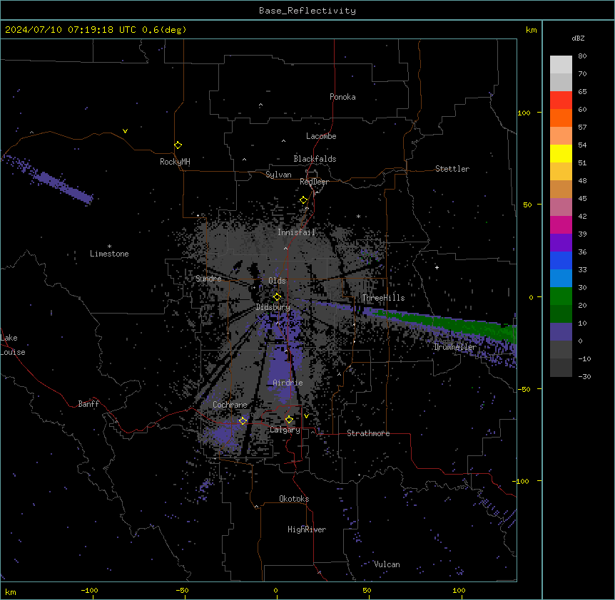Click the yellow V marker east of Calgary
This screenshot has height=600, width=615.
point(306,416)
